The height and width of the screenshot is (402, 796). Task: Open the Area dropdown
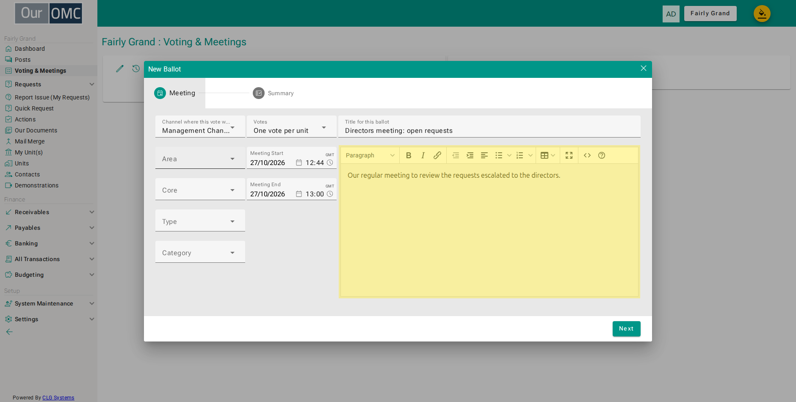200,158
